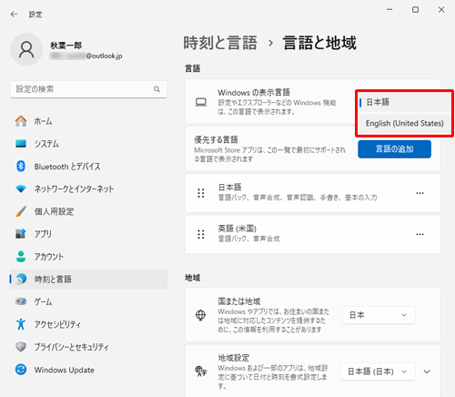
Task: Click the search magnifier icon
Action: click(157, 89)
